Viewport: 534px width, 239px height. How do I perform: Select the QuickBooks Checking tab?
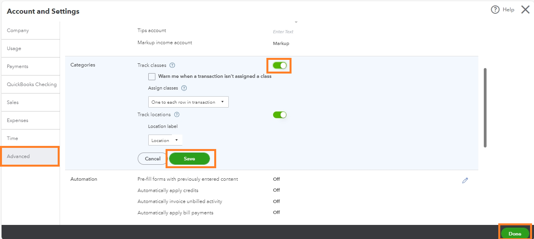tap(31, 84)
